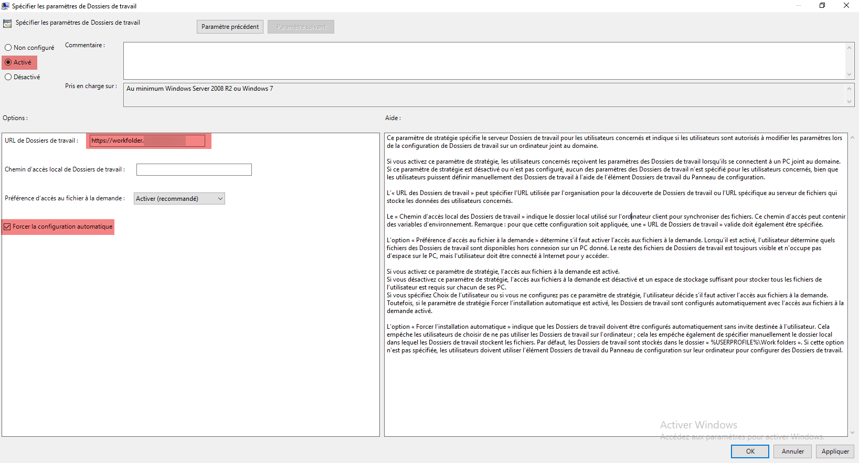The width and height of the screenshot is (859, 463).
Task: Cancel changes with Annuler
Action: pyautogui.click(x=792, y=451)
